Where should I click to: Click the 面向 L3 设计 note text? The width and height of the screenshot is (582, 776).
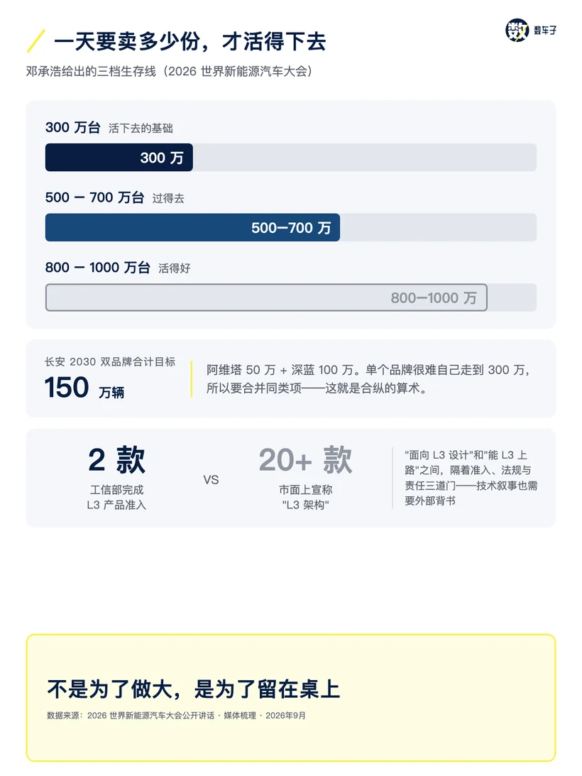[x=471, y=478]
